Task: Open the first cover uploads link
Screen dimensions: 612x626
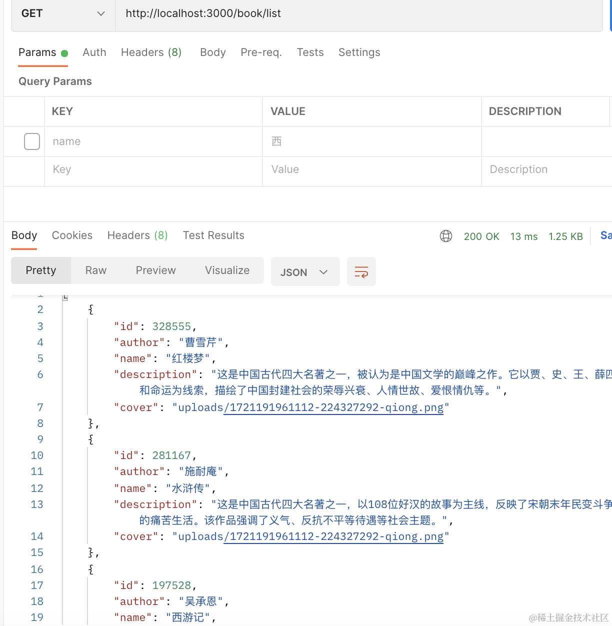Action: tap(333, 407)
